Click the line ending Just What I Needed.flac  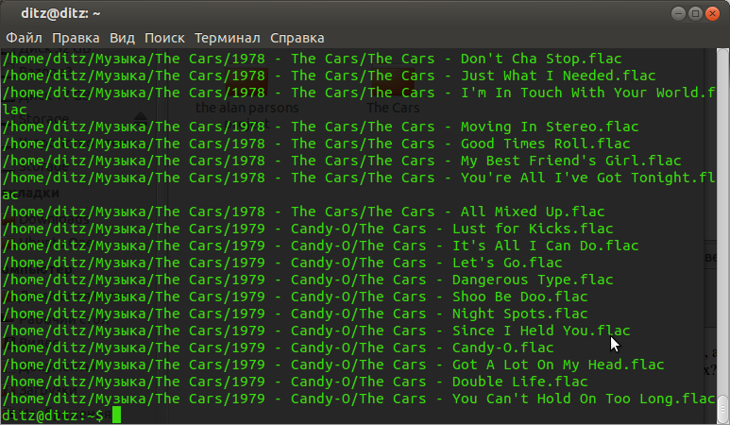click(329, 76)
